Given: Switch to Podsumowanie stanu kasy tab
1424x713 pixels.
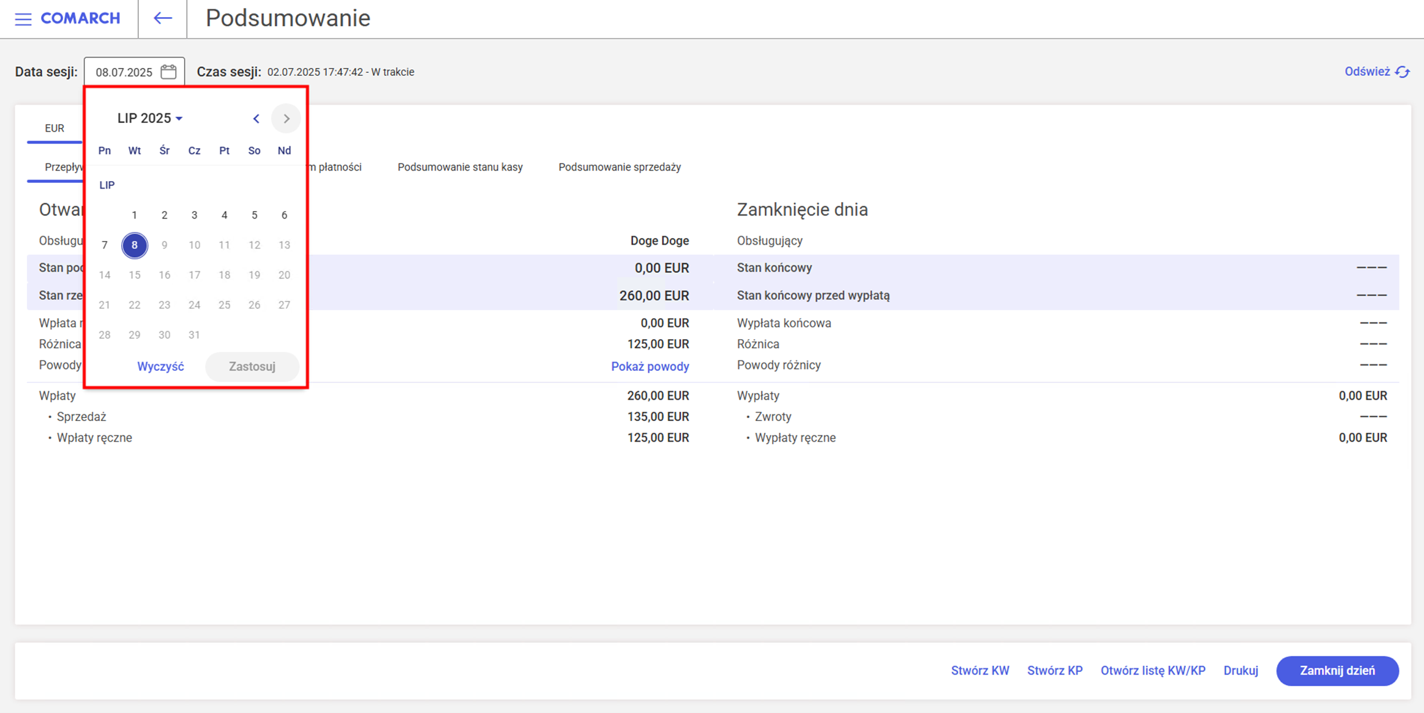Looking at the screenshot, I should [460, 167].
